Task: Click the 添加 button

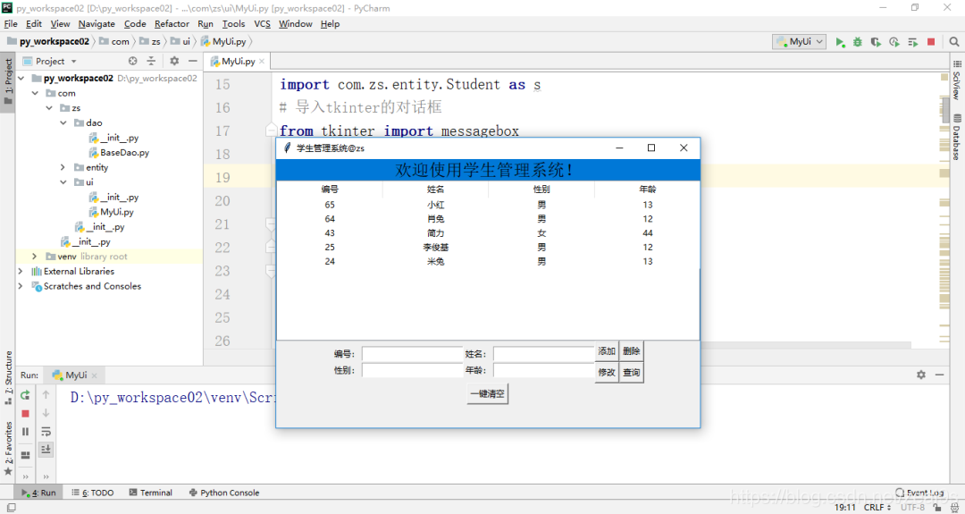Action: (x=607, y=351)
